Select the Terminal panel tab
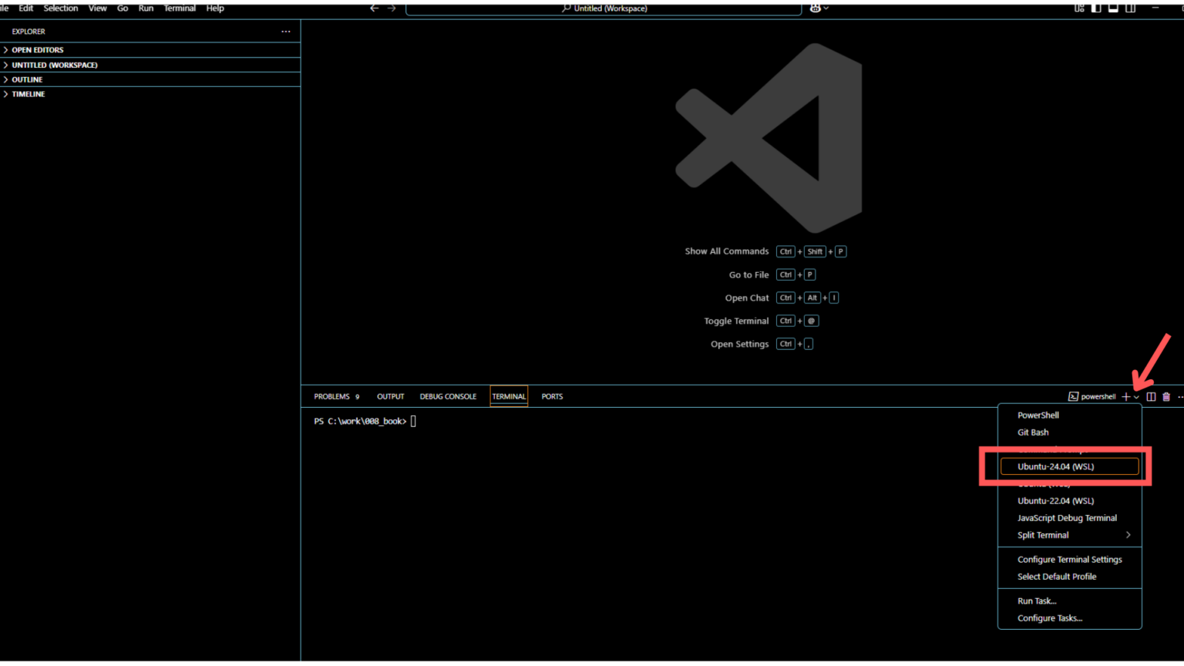1184x666 pixels. click(509, 397)
